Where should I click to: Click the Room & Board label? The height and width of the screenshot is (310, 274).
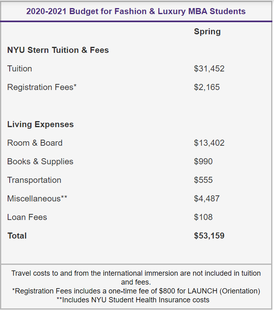[x=35, y=143]
